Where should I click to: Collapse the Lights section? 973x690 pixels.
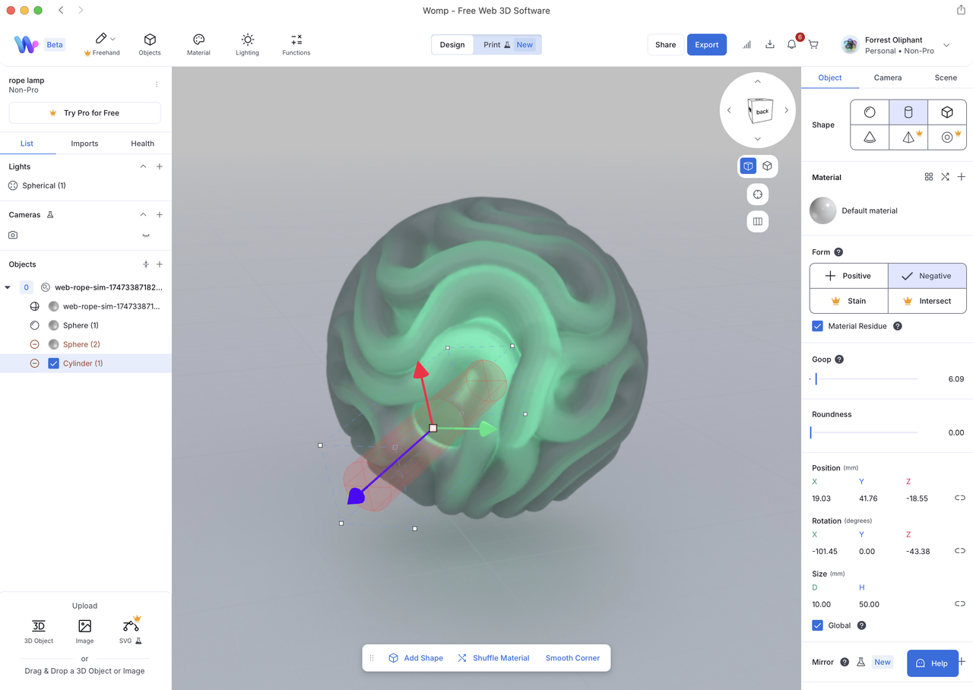(142, 166)
